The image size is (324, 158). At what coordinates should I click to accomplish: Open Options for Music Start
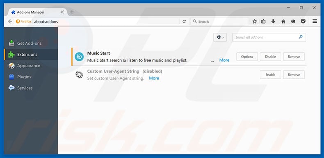pos(247,57)
